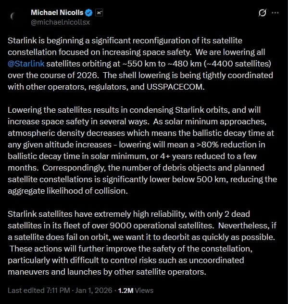288x304 pixels.
Task: Open the Jan 1, 2026 date link
Action: click(x=94, y=291)
